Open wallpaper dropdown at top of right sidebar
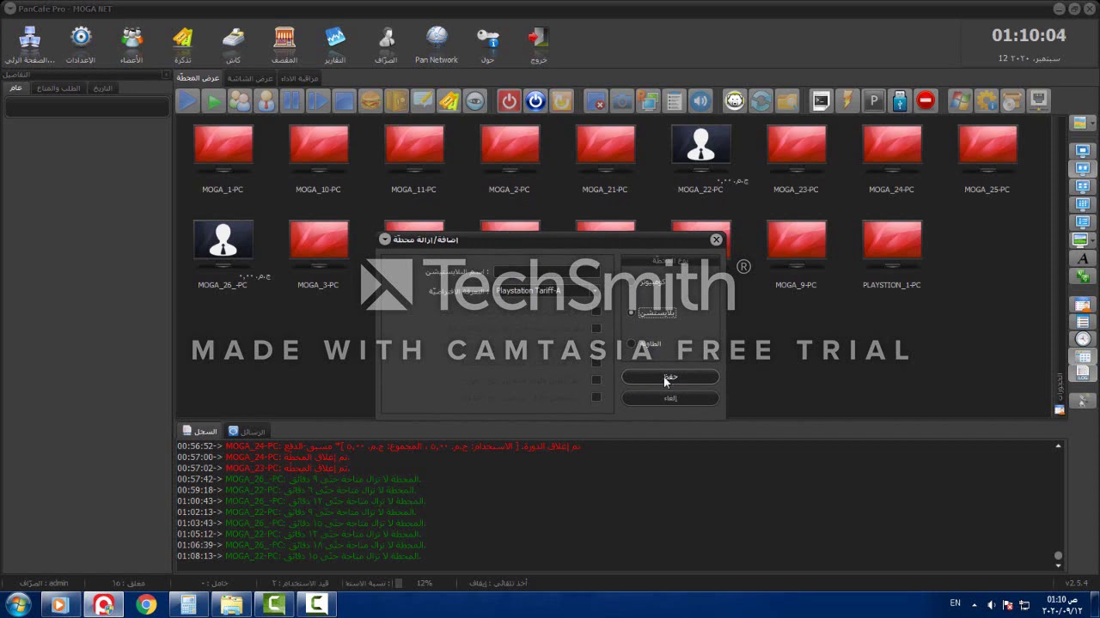 1083,124
